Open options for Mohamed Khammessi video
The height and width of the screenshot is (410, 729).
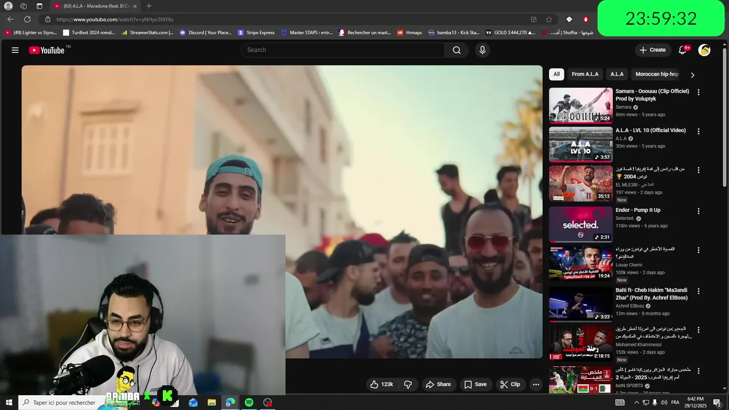[x=699, y=330]
